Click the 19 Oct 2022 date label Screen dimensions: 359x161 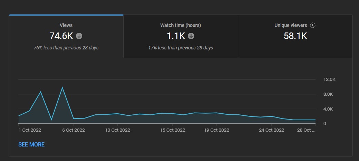coord(216,130)
